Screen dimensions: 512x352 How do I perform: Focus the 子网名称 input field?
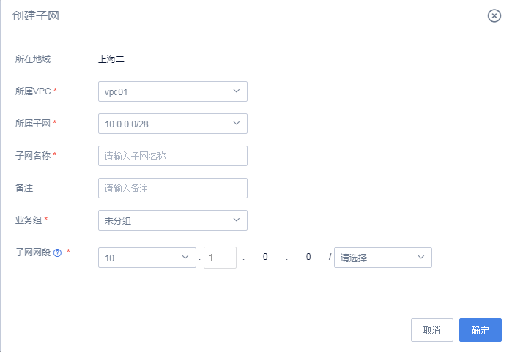point(172,156)
